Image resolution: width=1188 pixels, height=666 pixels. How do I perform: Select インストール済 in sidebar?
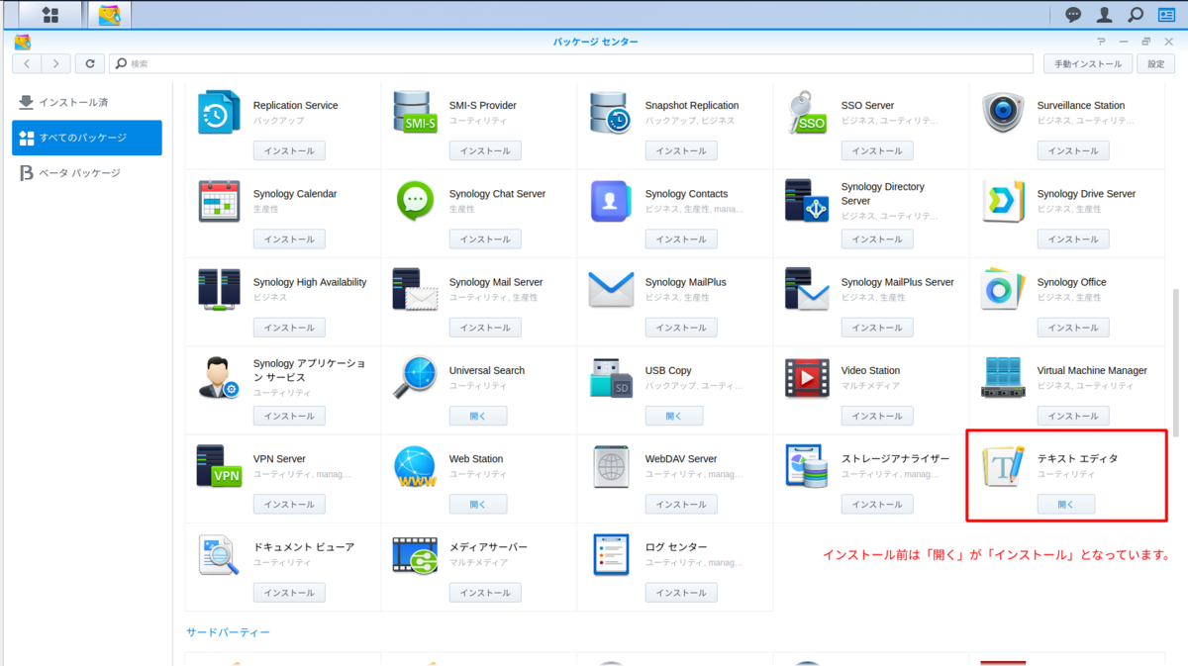click(x=87, y=102)
